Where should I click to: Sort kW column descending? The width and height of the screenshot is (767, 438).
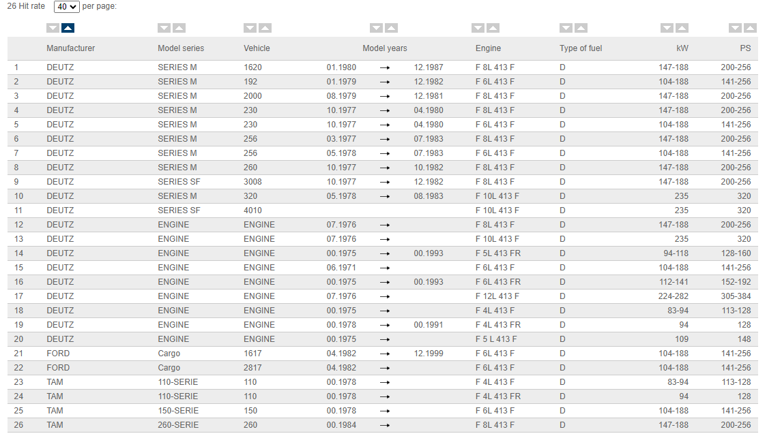point(667,28)
